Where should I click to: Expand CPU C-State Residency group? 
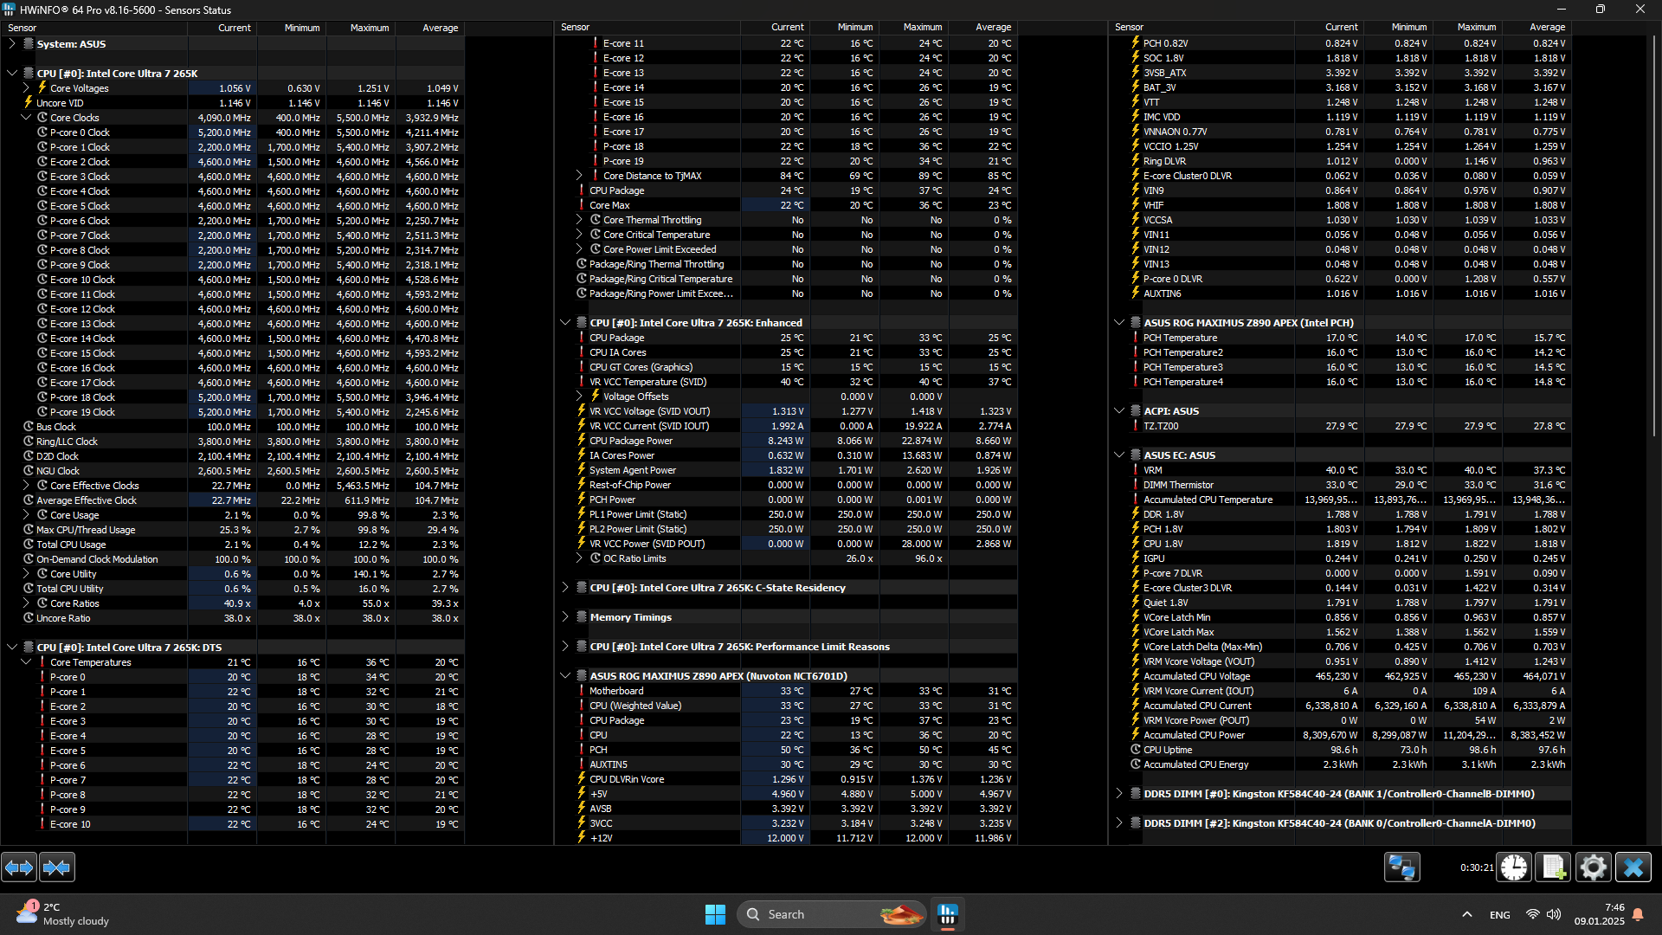coord(565,588)
